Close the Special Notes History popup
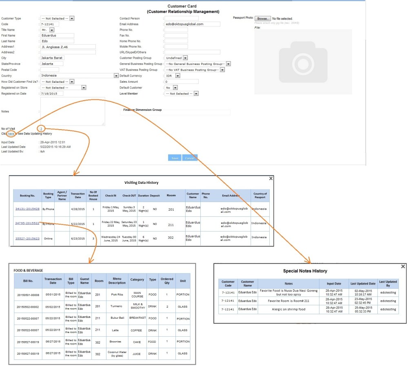The image size is (408, 366). 403,266
